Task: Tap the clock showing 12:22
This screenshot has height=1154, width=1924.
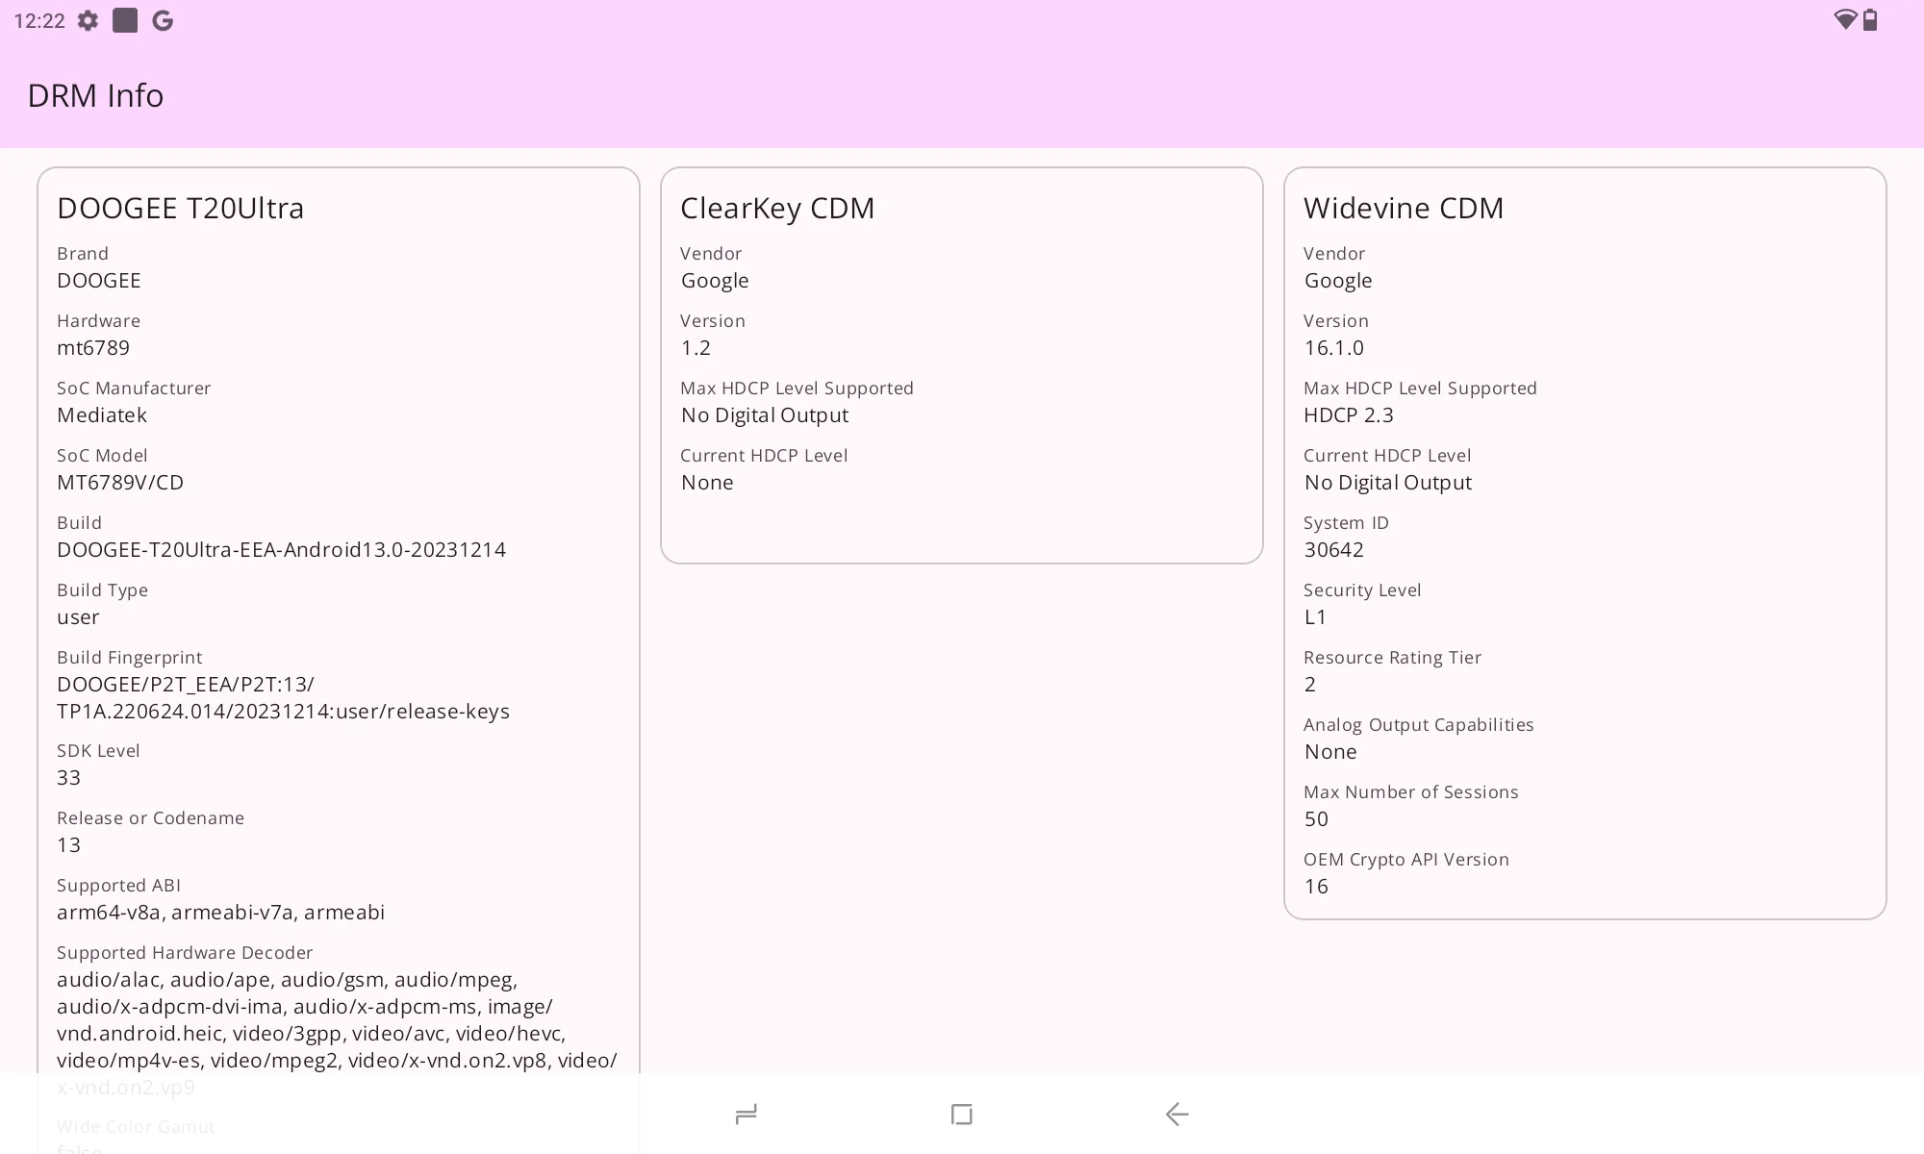Action: click(x=39, y=21)
